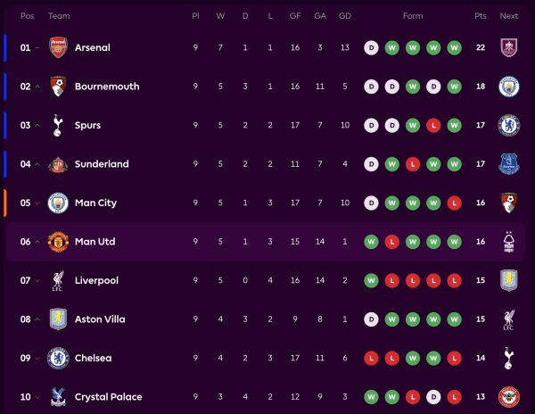
Task: Click the Sunderland club badge
Action: click(58, 164)
